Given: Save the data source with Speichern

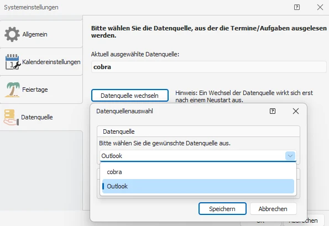Looking at the screenshot, I should point(222,209).
